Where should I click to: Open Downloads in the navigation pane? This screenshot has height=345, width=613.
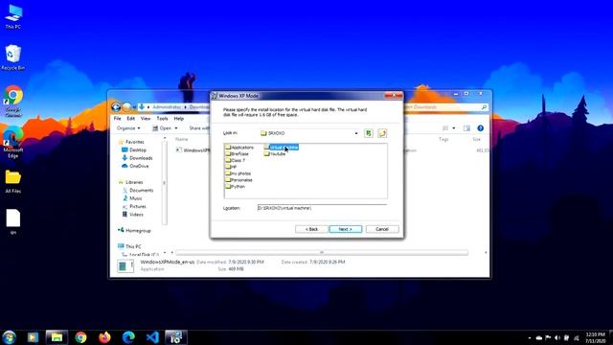(137, 158)
